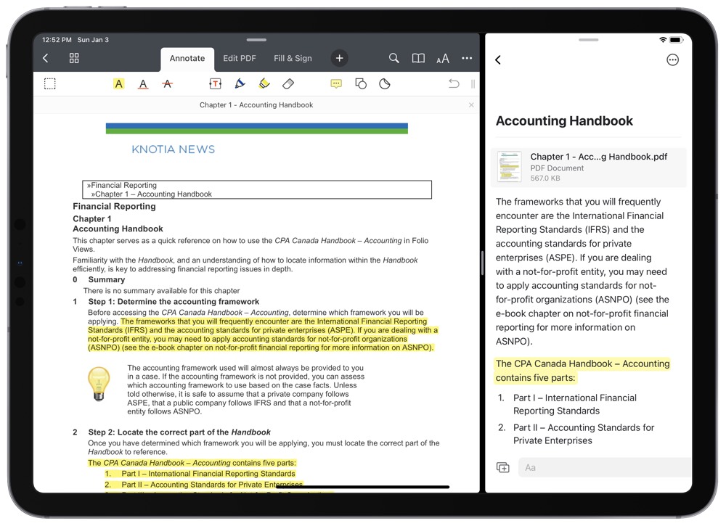Image resolution: width=726 pixels, height=526 pixels.
Task: Select the yellow highlighter marker tool
Action: [264, 83]
